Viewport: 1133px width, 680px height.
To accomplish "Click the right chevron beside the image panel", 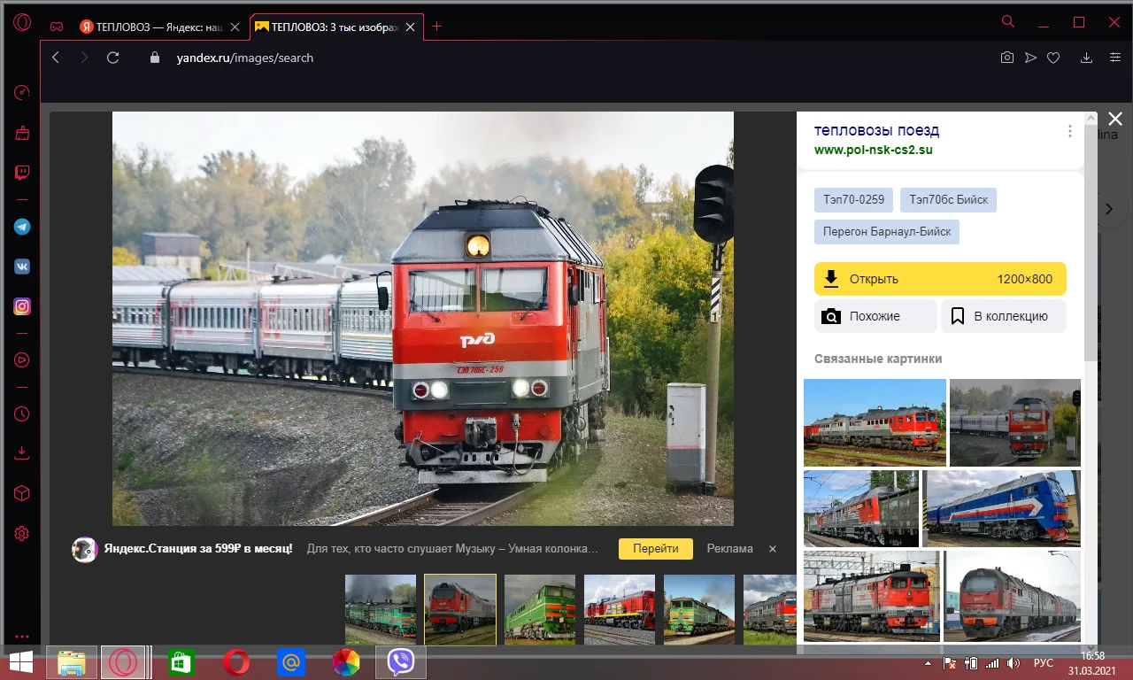I will click(x=1109, y=209).
